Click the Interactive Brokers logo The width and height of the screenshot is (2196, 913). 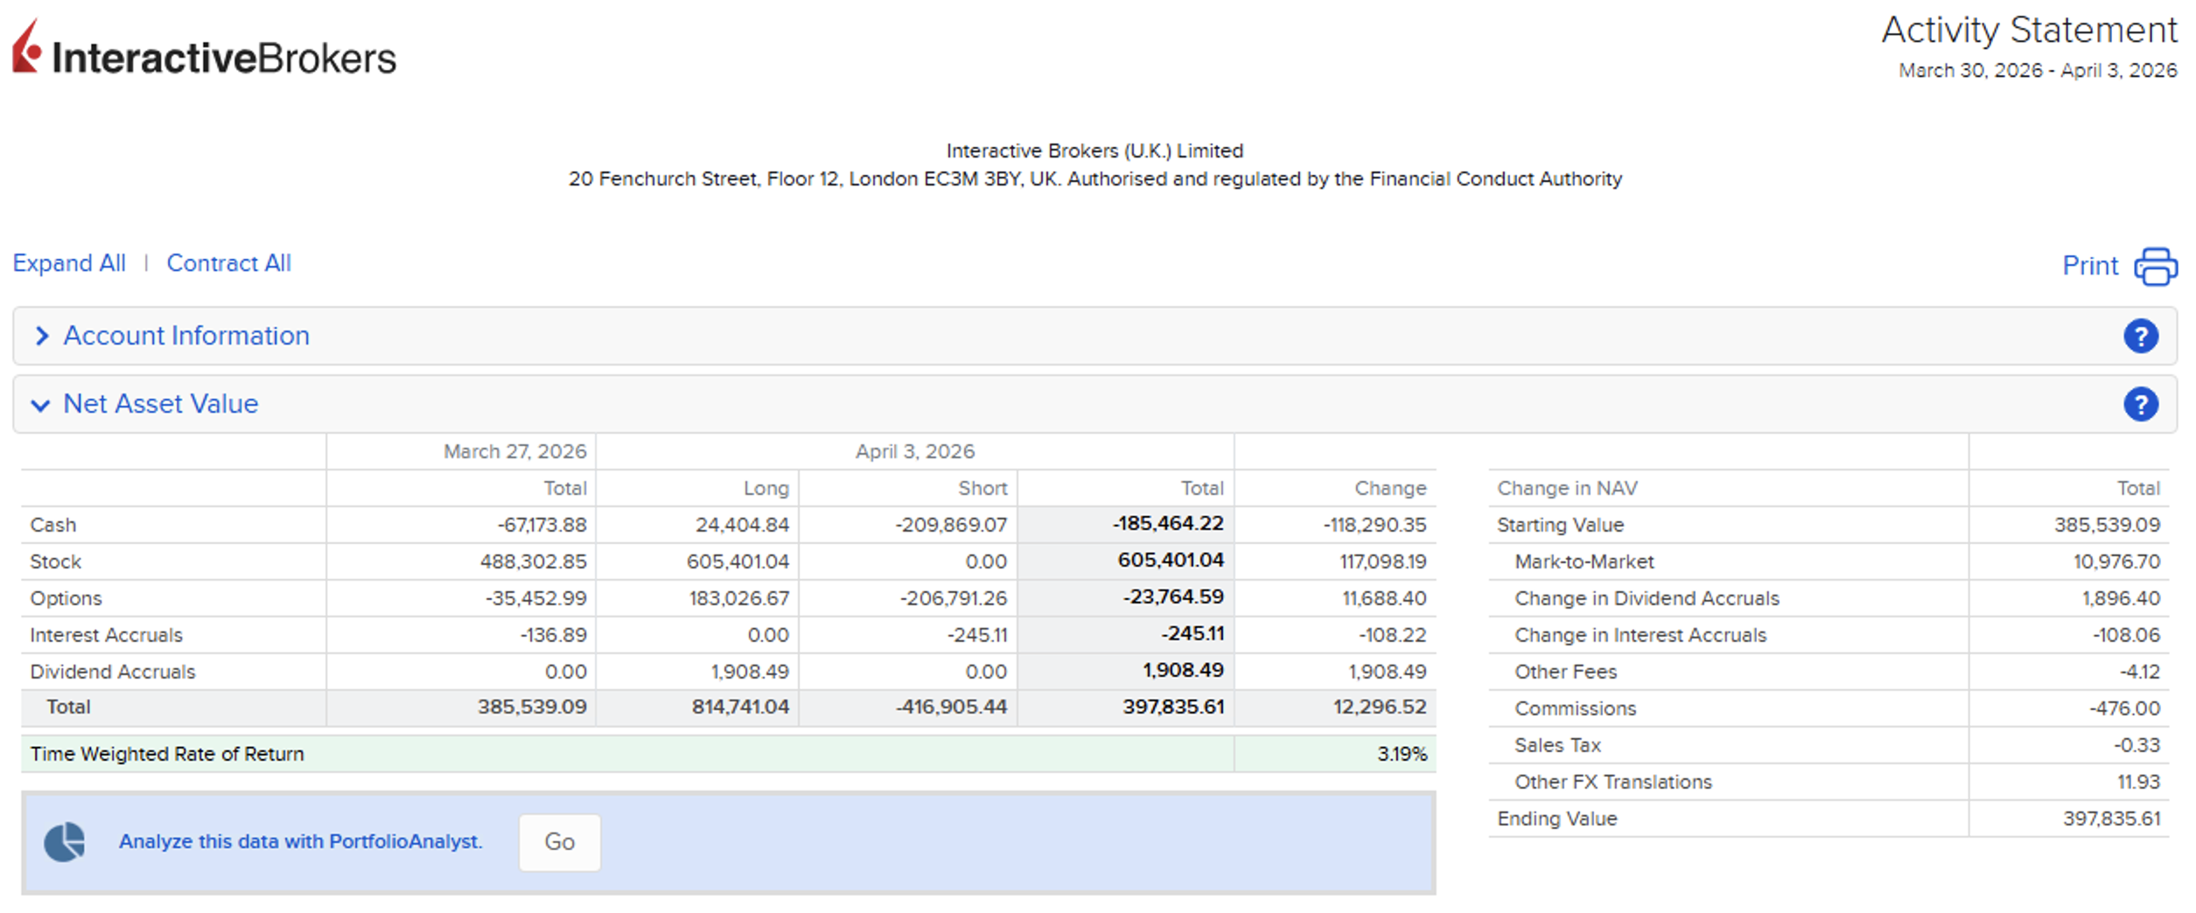point(204,51)
